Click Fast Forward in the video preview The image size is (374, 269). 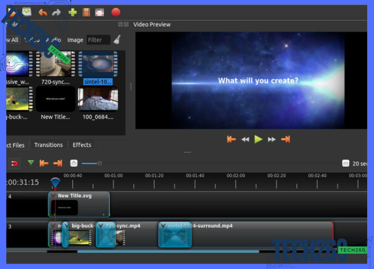coord(272,139)
